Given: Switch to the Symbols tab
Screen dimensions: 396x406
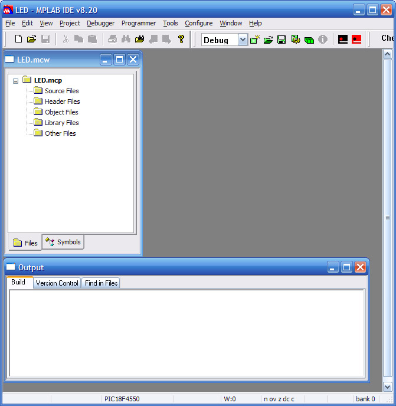Looking at the screenshot, I should pyautogui.click(x=63, y=242).
